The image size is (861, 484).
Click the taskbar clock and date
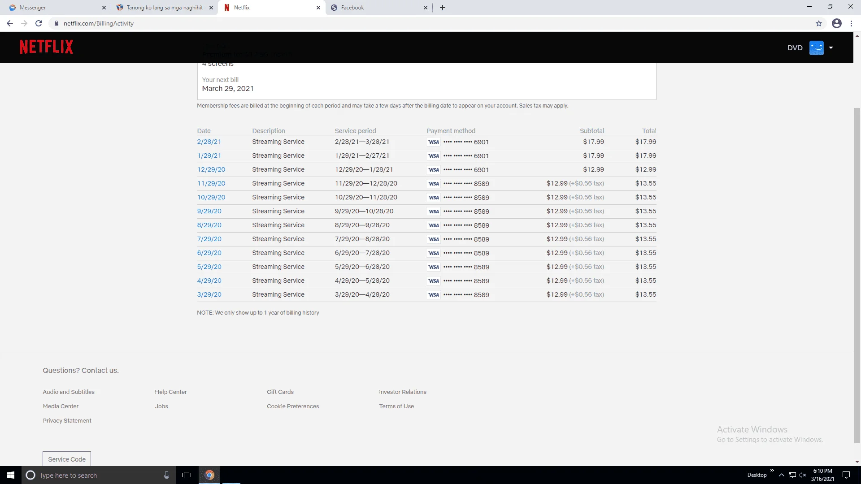(x=822, y=475)
